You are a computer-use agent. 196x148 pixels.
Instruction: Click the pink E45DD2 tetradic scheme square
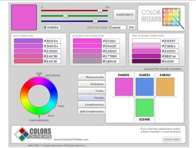coord(124,87)
